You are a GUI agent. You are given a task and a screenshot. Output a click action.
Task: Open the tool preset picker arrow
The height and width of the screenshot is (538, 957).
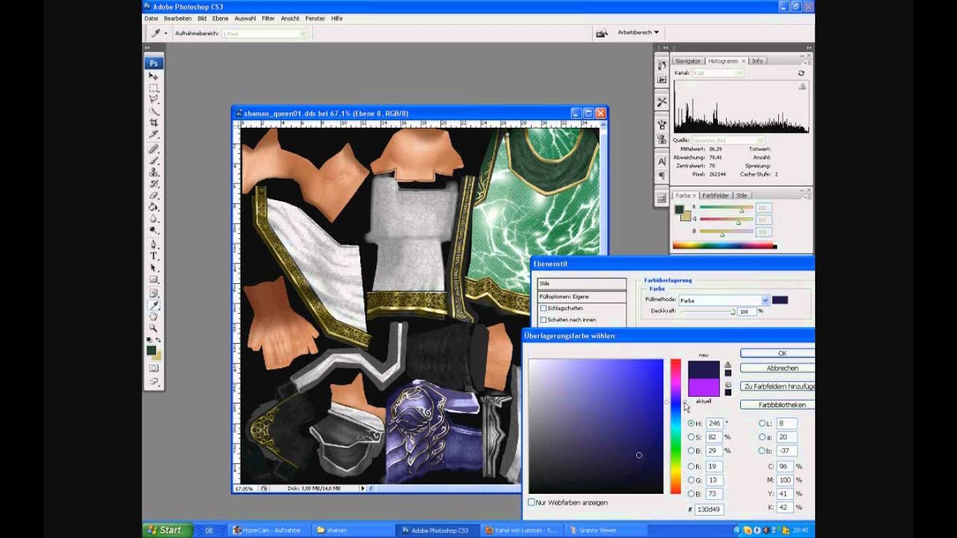tap(166, 34)
